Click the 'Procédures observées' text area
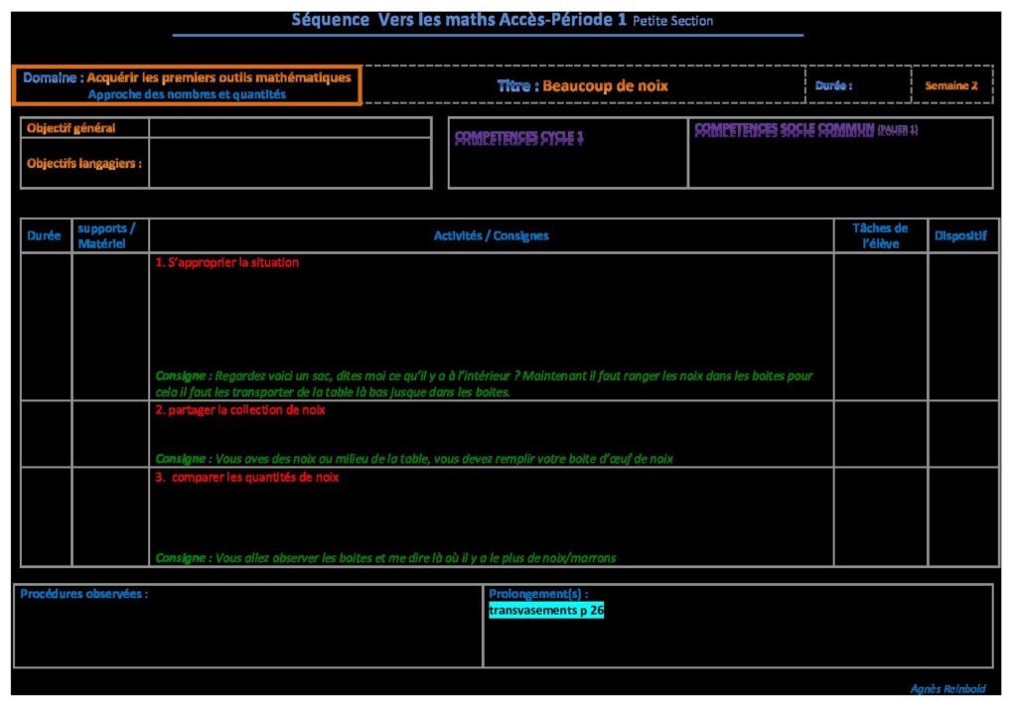1017x719 pixels. coord(246,631)
